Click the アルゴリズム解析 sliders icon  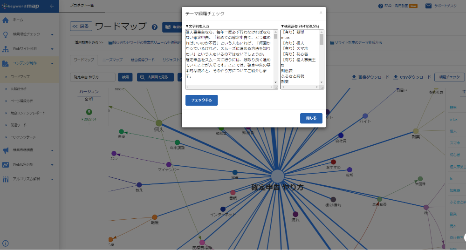[x=5, y=179]
